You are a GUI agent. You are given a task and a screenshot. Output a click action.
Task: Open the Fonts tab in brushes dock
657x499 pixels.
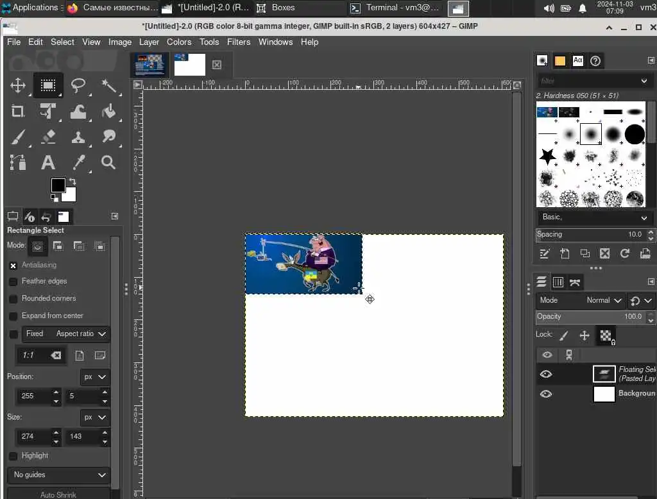click(x=578, y=61)
